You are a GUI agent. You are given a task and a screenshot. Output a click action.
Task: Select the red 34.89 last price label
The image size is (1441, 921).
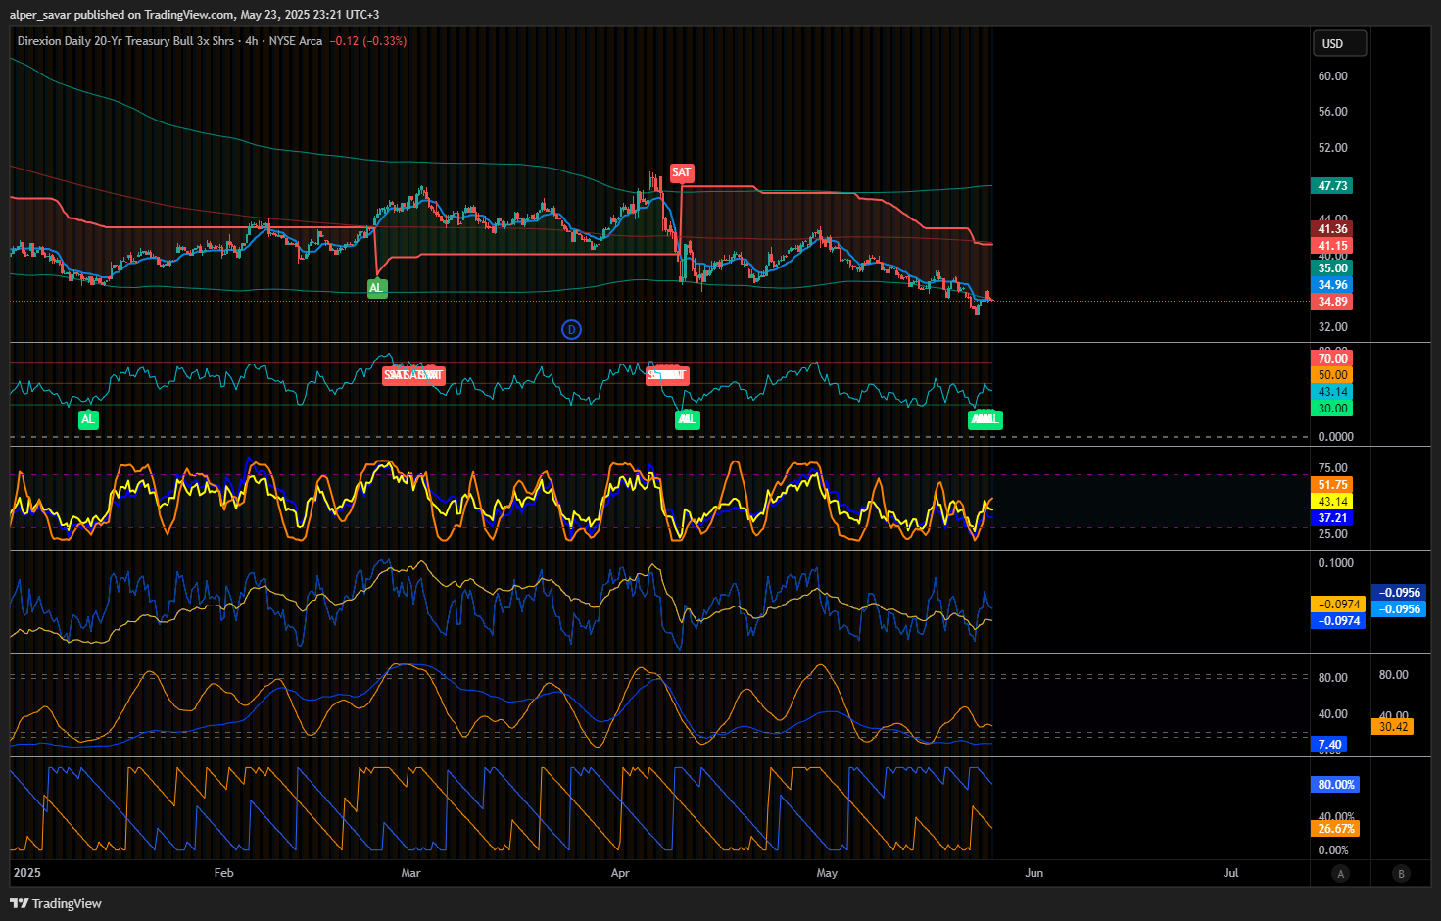click(x=1332, y=302)
